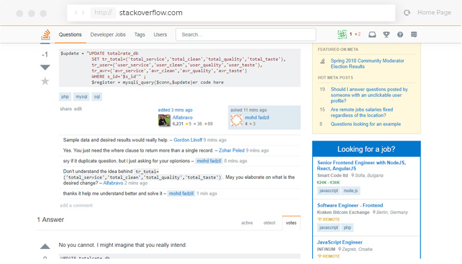Image resolution: width=462 pixels, height=264 pixels.
Task: Open the Users tab
Action: pos(160,34)
